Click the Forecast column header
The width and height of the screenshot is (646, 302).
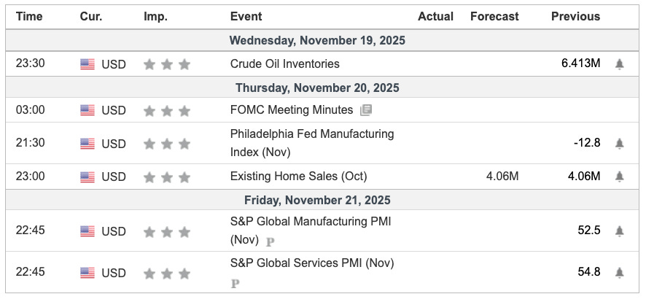pos(494,16)
